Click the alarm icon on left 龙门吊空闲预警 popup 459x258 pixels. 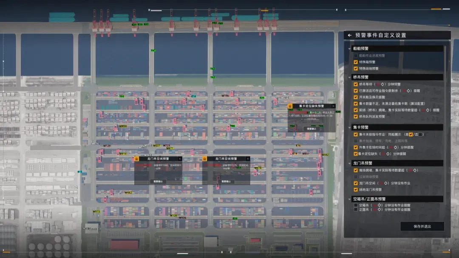(x=136, y=159)
